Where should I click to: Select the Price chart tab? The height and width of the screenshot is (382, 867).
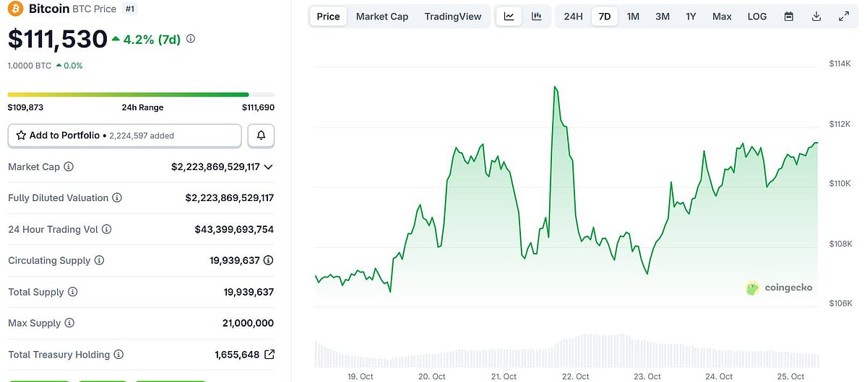click(x=328, y=16)
